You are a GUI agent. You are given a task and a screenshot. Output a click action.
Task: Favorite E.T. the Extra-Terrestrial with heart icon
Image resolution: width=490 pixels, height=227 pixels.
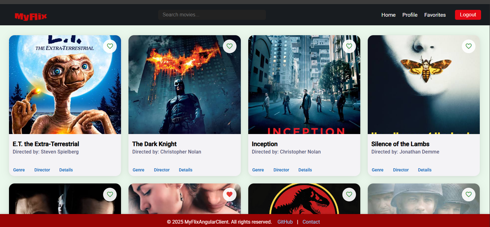pyautogui.click(x=110, y=46)
